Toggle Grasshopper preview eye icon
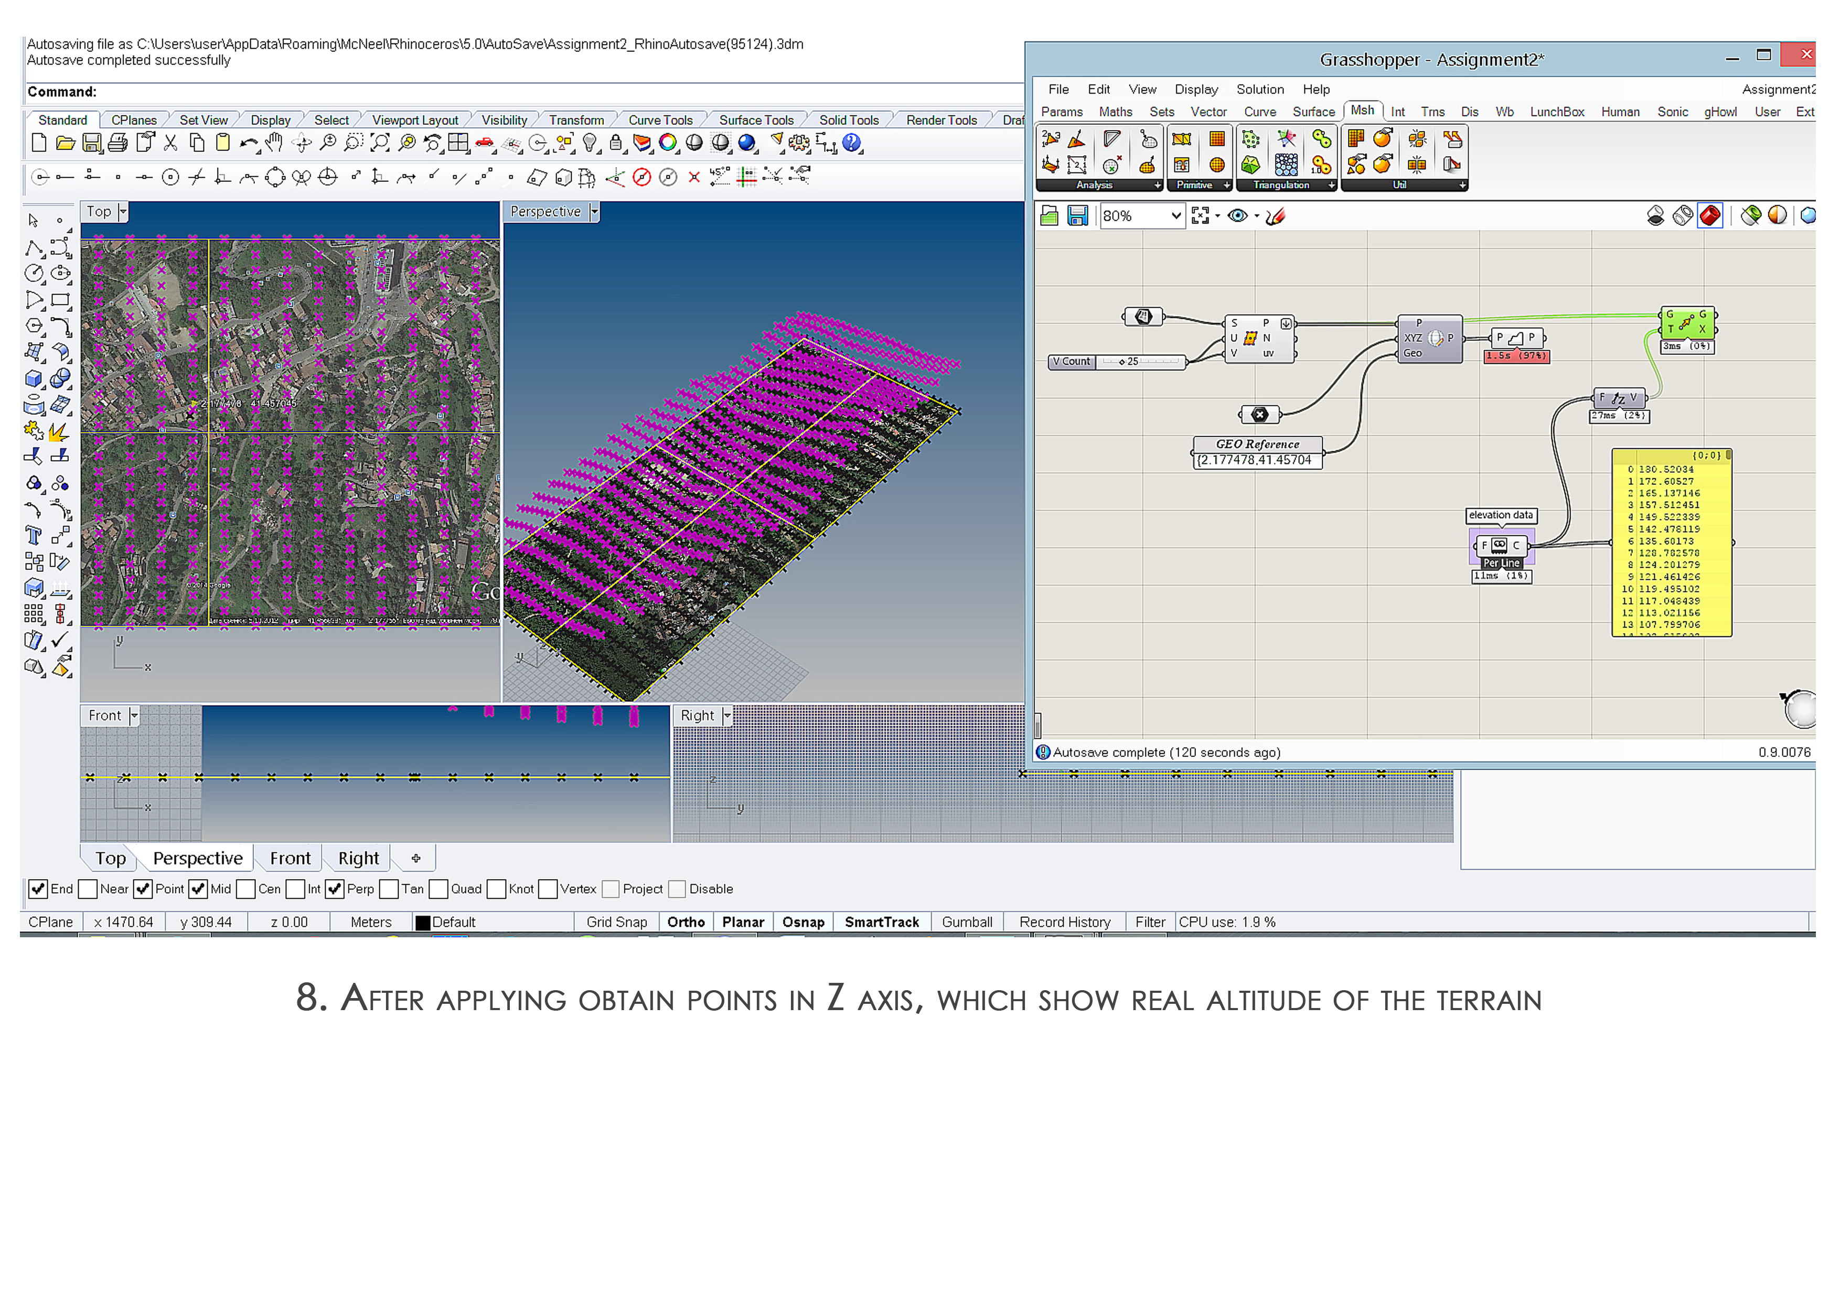1840x1300 pixels. click(1237, 215)
